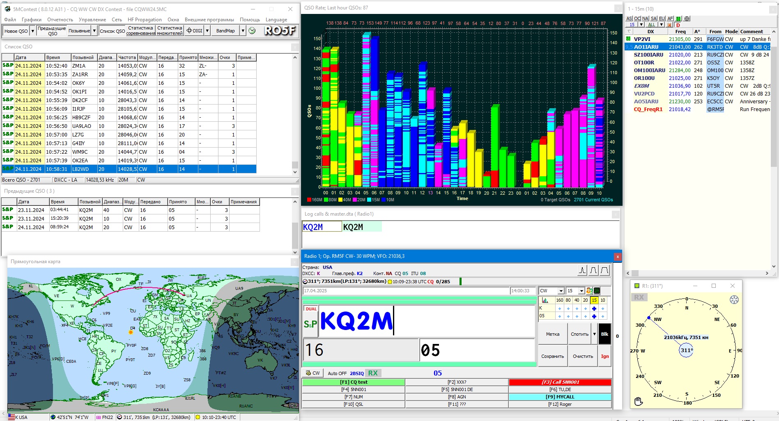Click the green spot filter icon in cluster toolbar
Image resolution: width=779 pixels, height=421 pixels.
[679, 18]
